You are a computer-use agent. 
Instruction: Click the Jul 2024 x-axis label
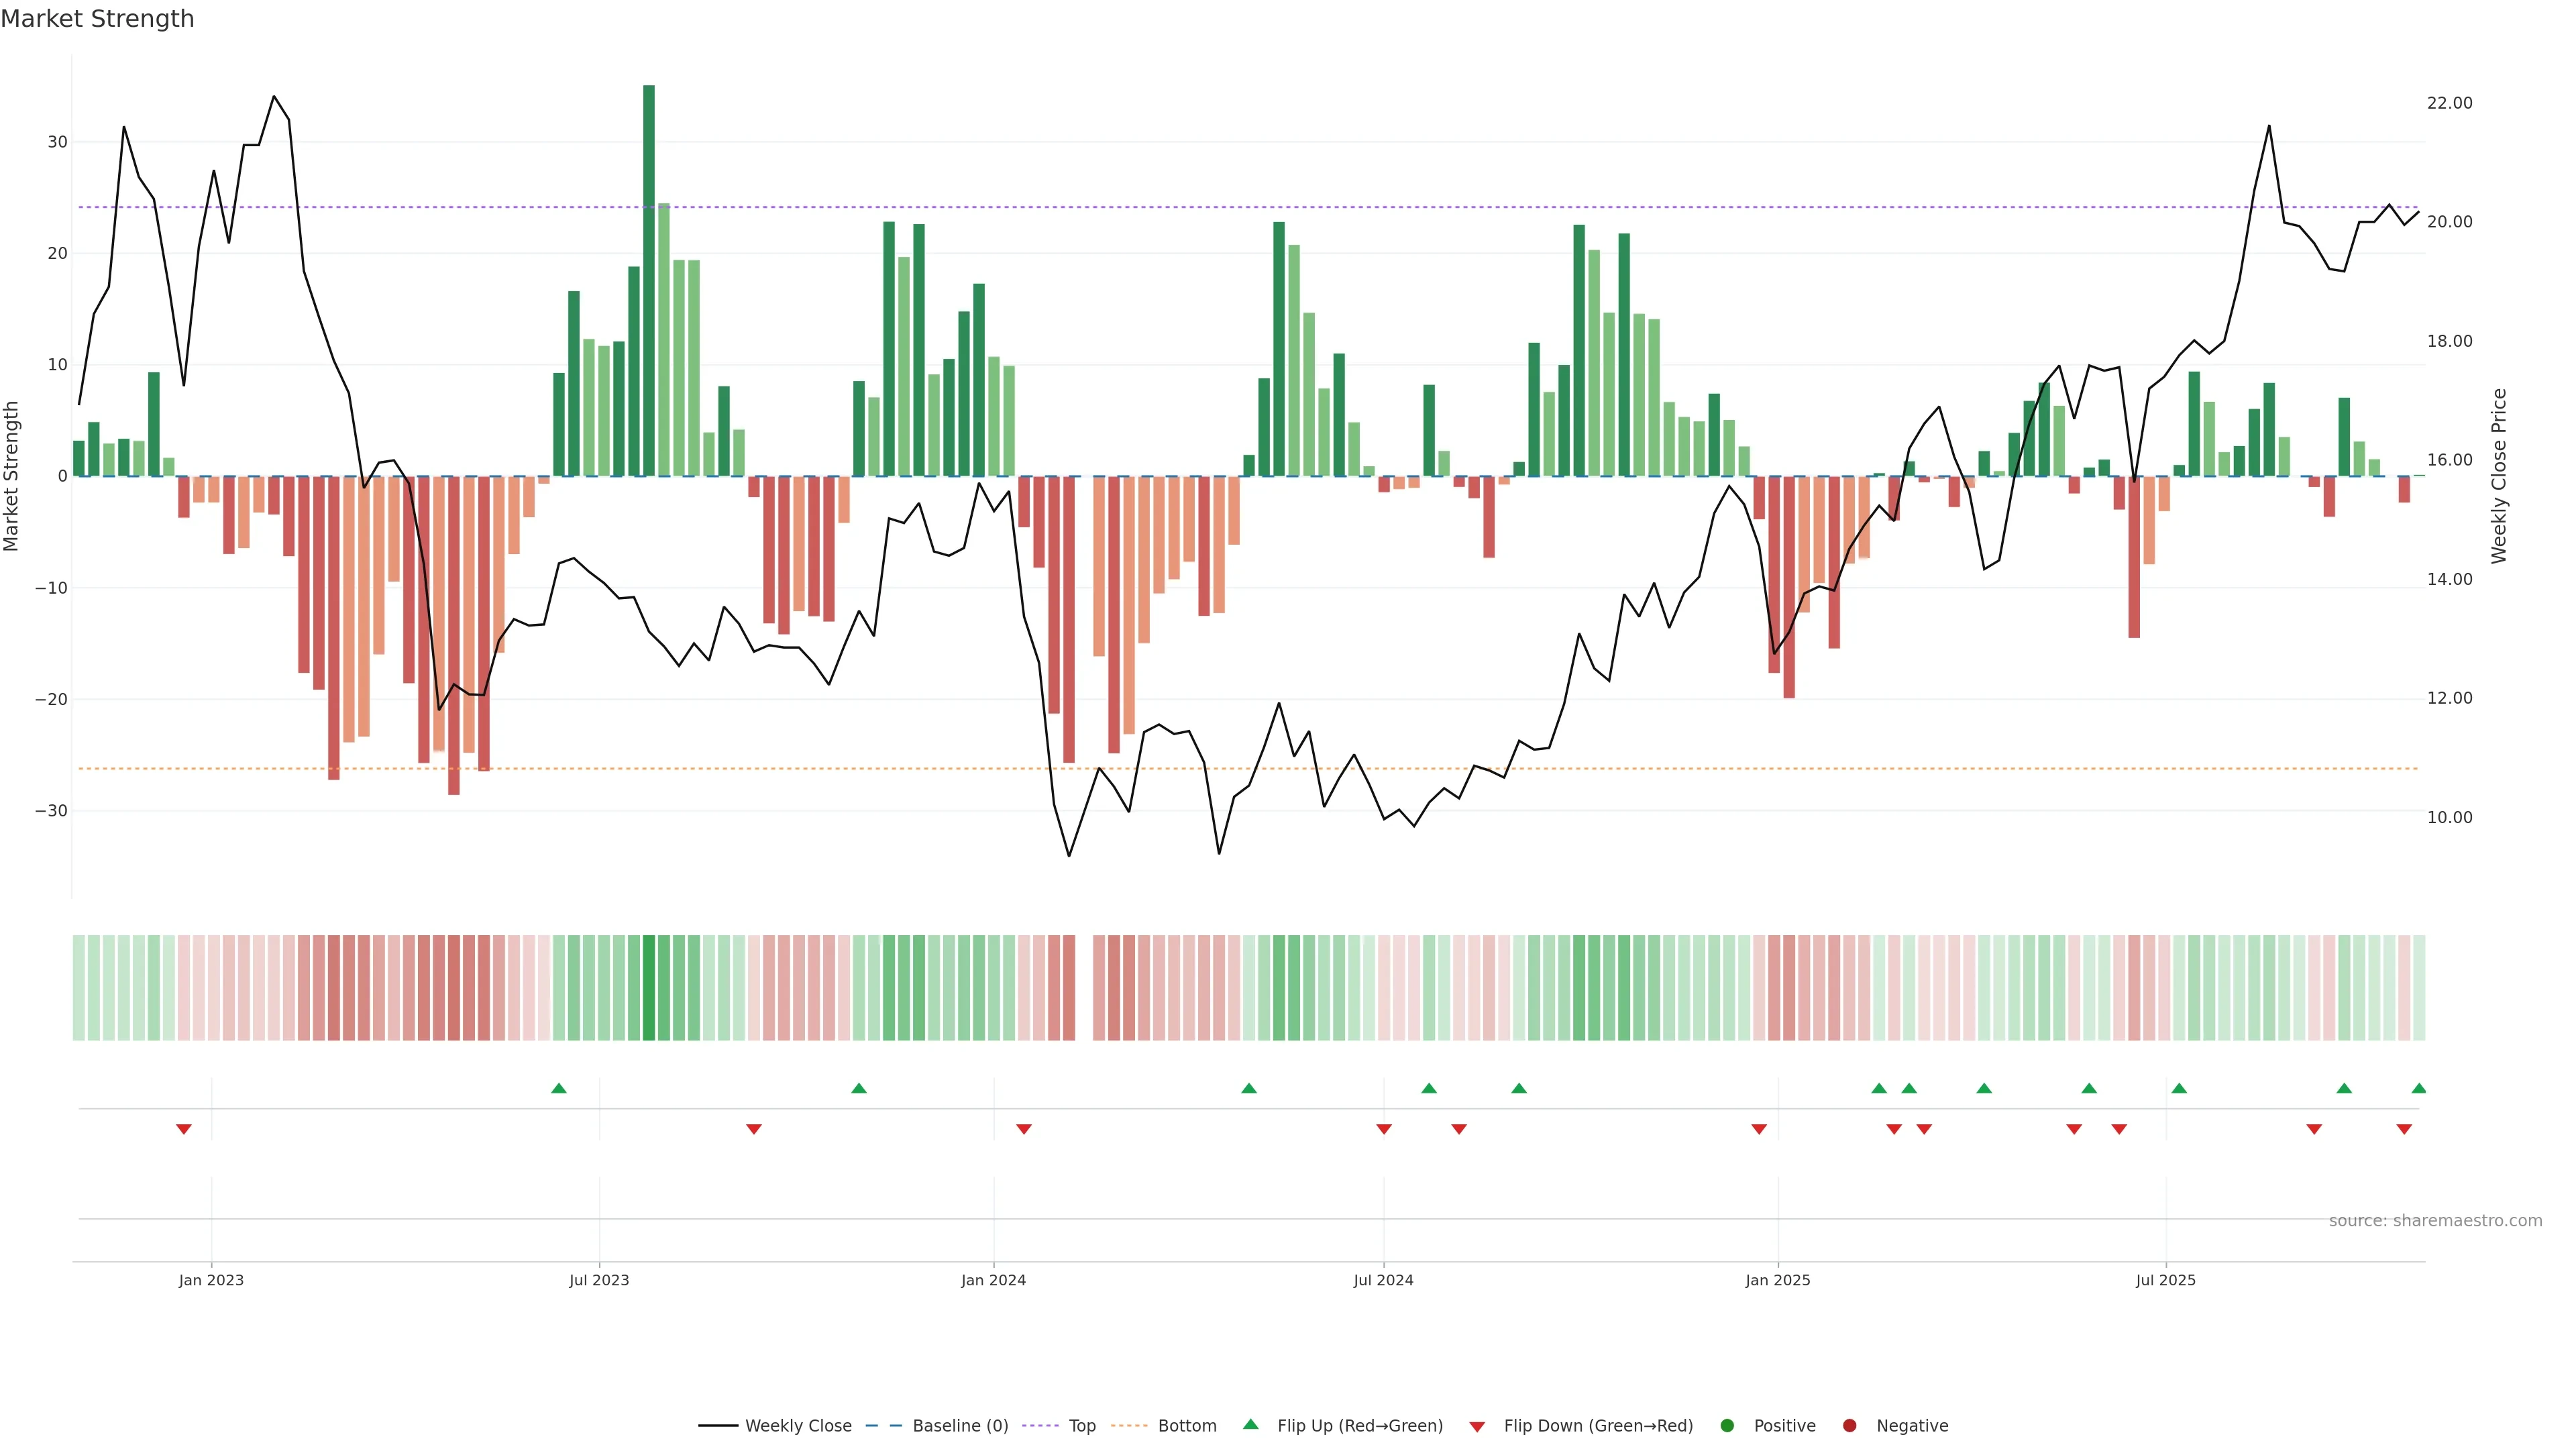point(1383,1280)
